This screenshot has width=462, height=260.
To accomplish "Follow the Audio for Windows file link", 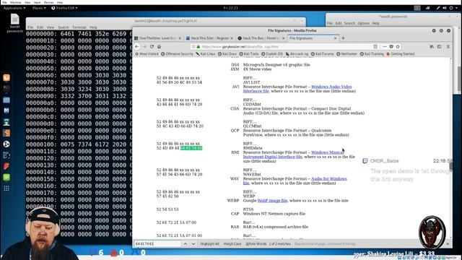I will pyautogui.click(x=329, y=178).
